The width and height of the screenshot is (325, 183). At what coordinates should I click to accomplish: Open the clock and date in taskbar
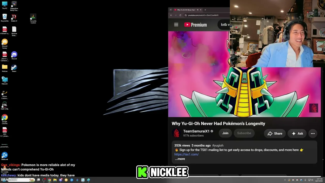click(x=319, y=180)
